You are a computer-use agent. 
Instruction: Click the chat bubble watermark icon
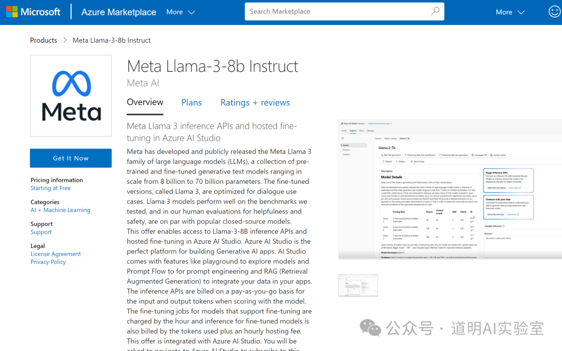[x=371, y=328]
